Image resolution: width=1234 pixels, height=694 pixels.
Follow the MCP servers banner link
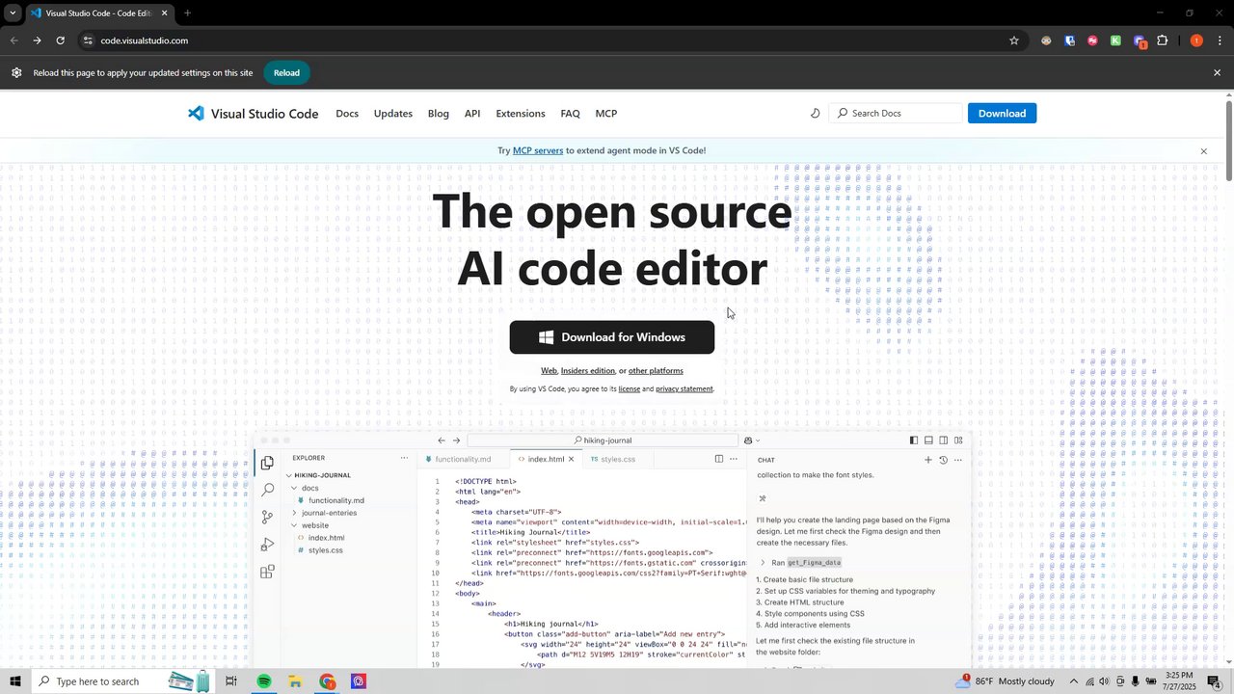pos(538,150)
